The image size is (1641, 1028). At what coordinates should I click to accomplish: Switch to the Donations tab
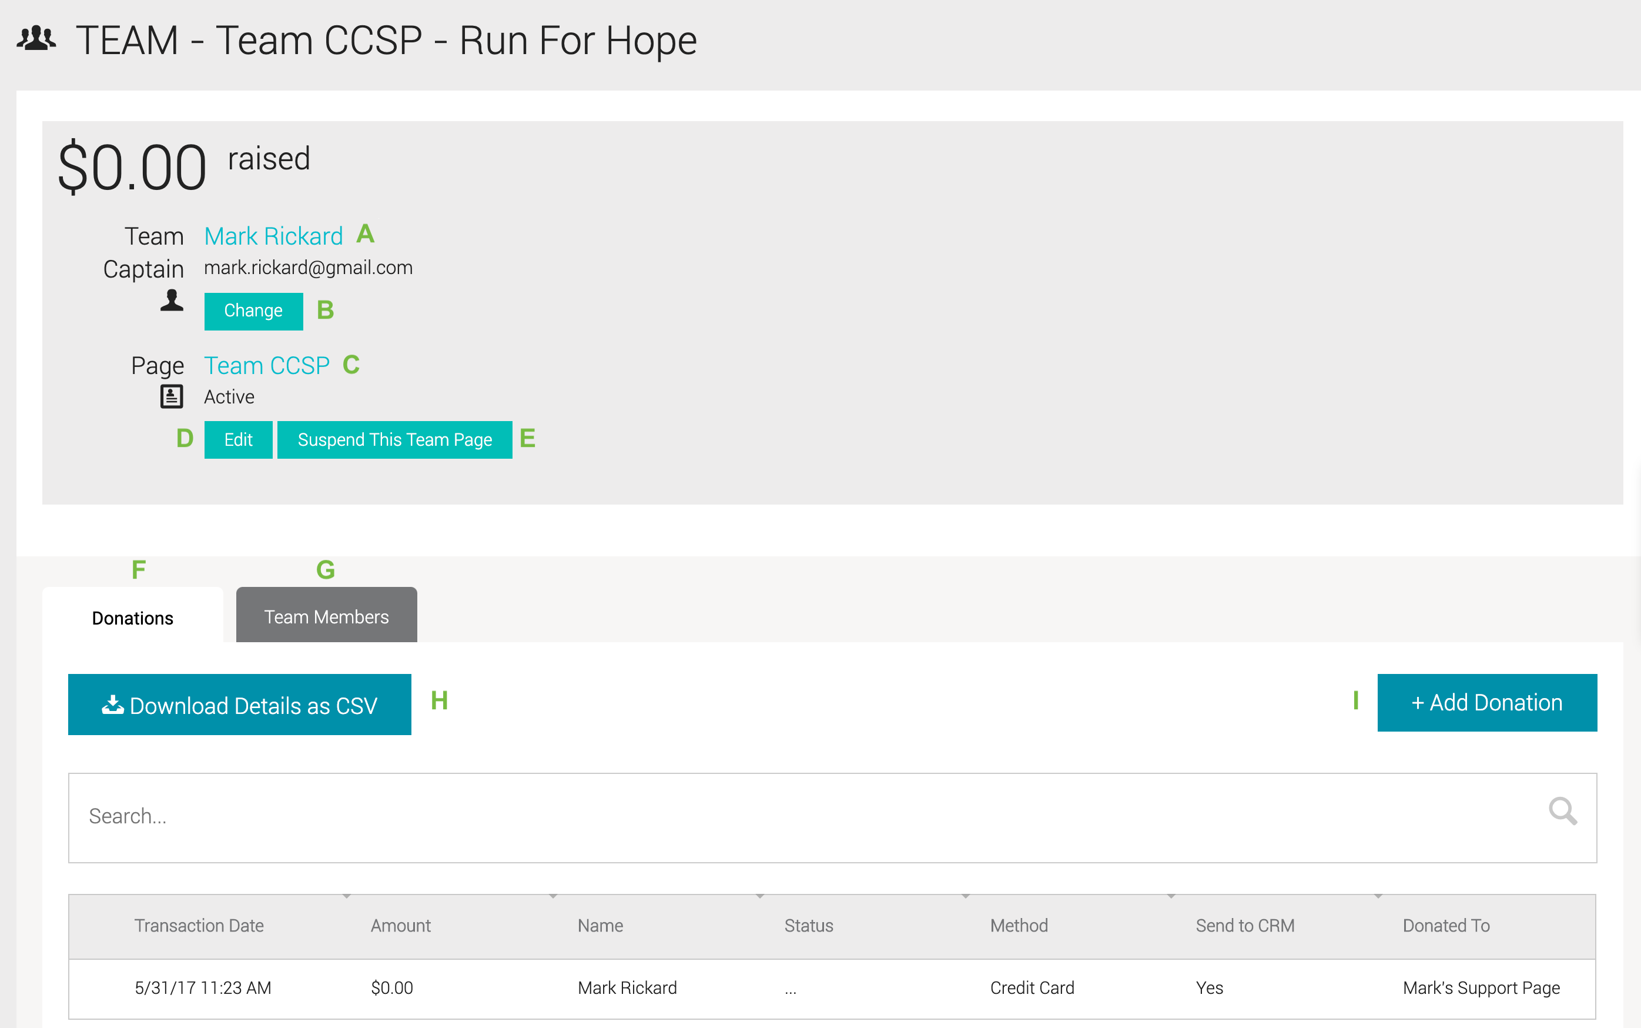point(132,618)
